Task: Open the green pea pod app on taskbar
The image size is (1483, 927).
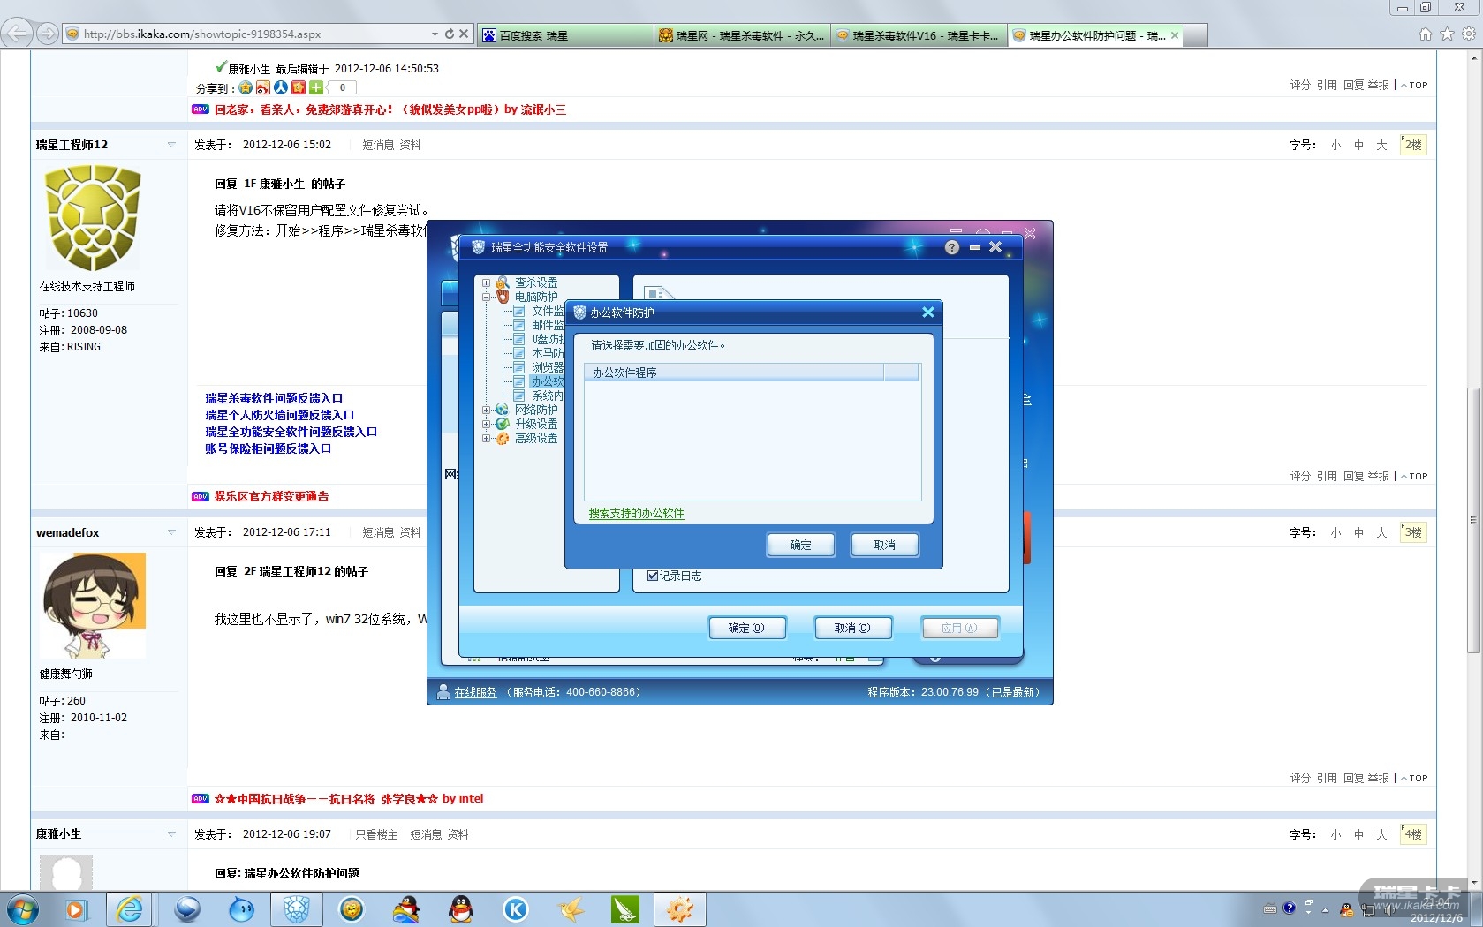Action: pyautogui.click(x=625, y=909)
